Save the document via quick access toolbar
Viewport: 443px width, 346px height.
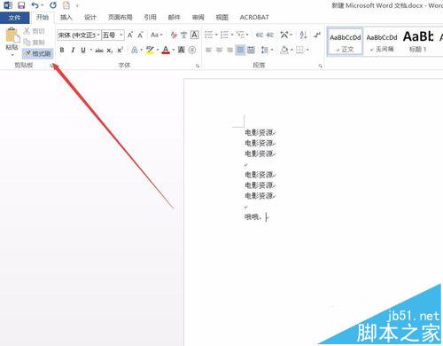[x=21, y=5]
